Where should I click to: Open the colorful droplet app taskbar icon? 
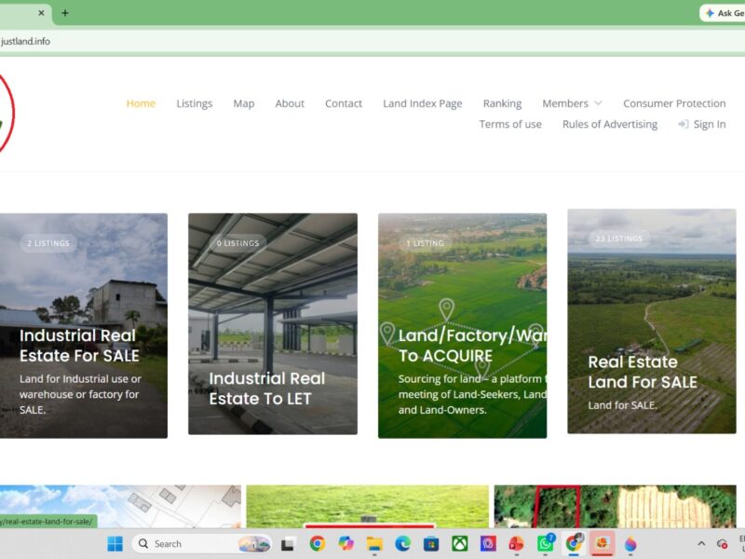pos(630,543)
